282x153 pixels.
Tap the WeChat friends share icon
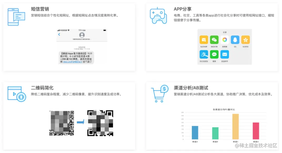point(214,40)
